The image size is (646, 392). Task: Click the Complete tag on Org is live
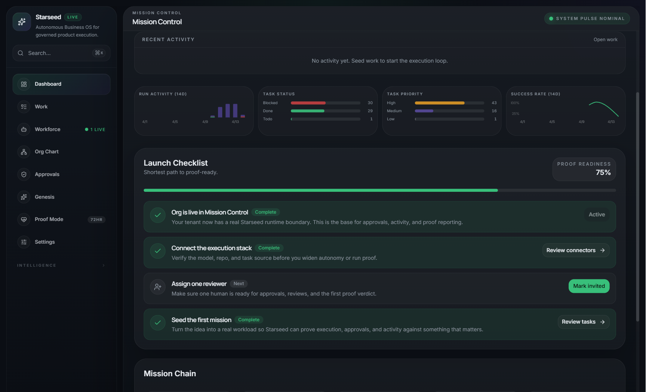tap(266, 212)
